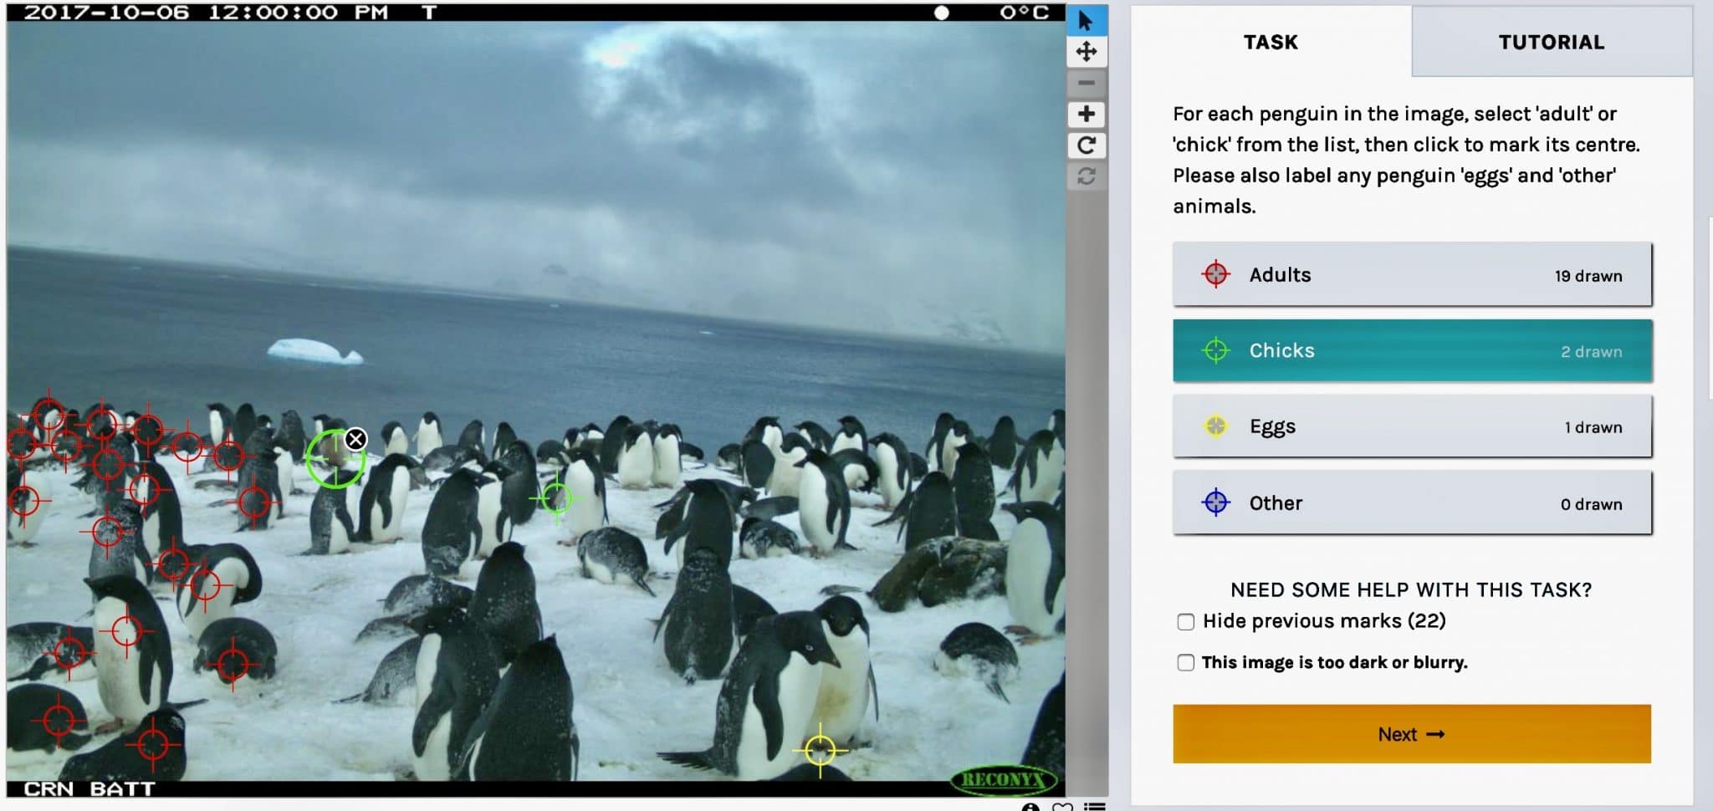Click the NEED SOME HELP WITH THIS TASK text
1713x811 pixels.
click(x=1411, y=589)
